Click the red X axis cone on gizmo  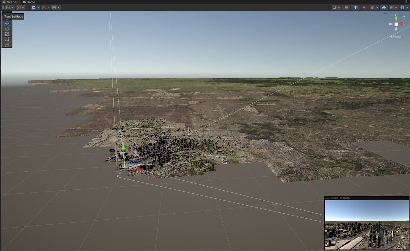click(402, 24)
